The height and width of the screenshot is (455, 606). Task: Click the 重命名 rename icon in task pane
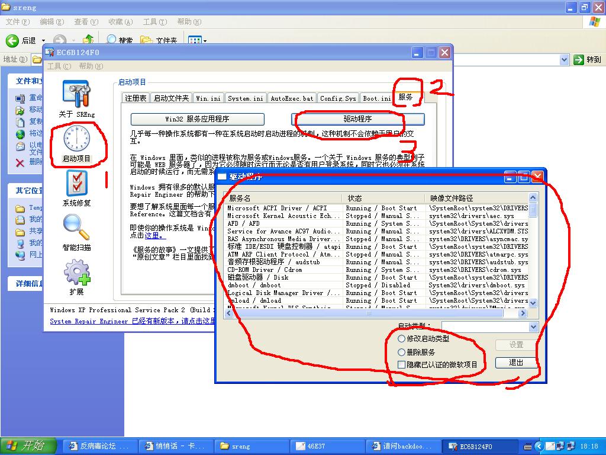[x=20, y=98]
